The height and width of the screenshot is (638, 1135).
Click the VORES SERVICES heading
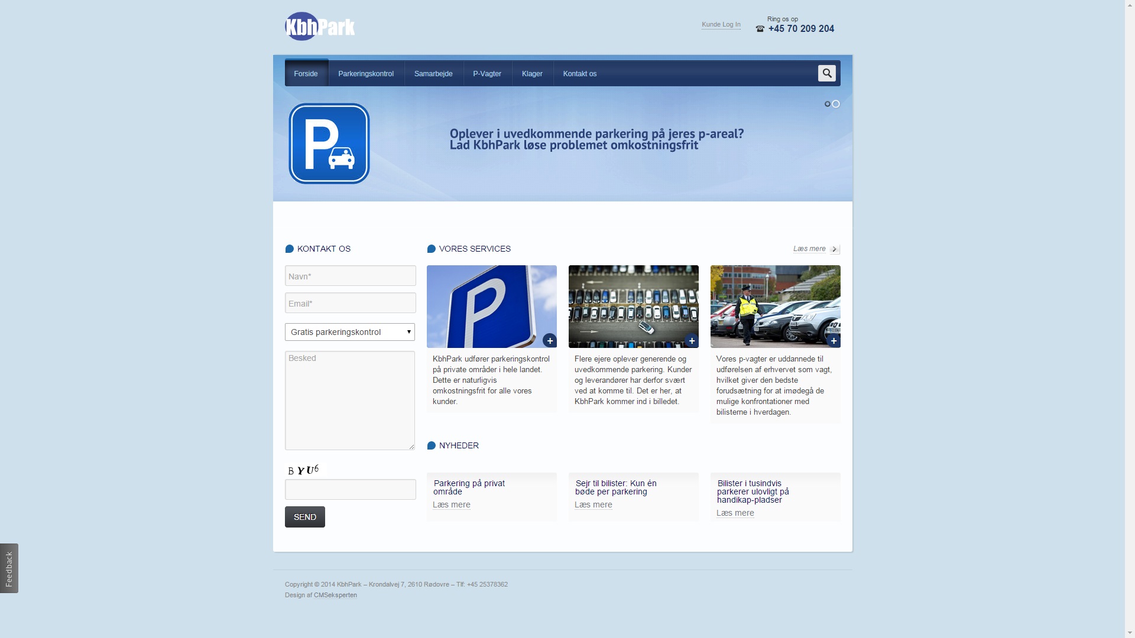point(475,249)
